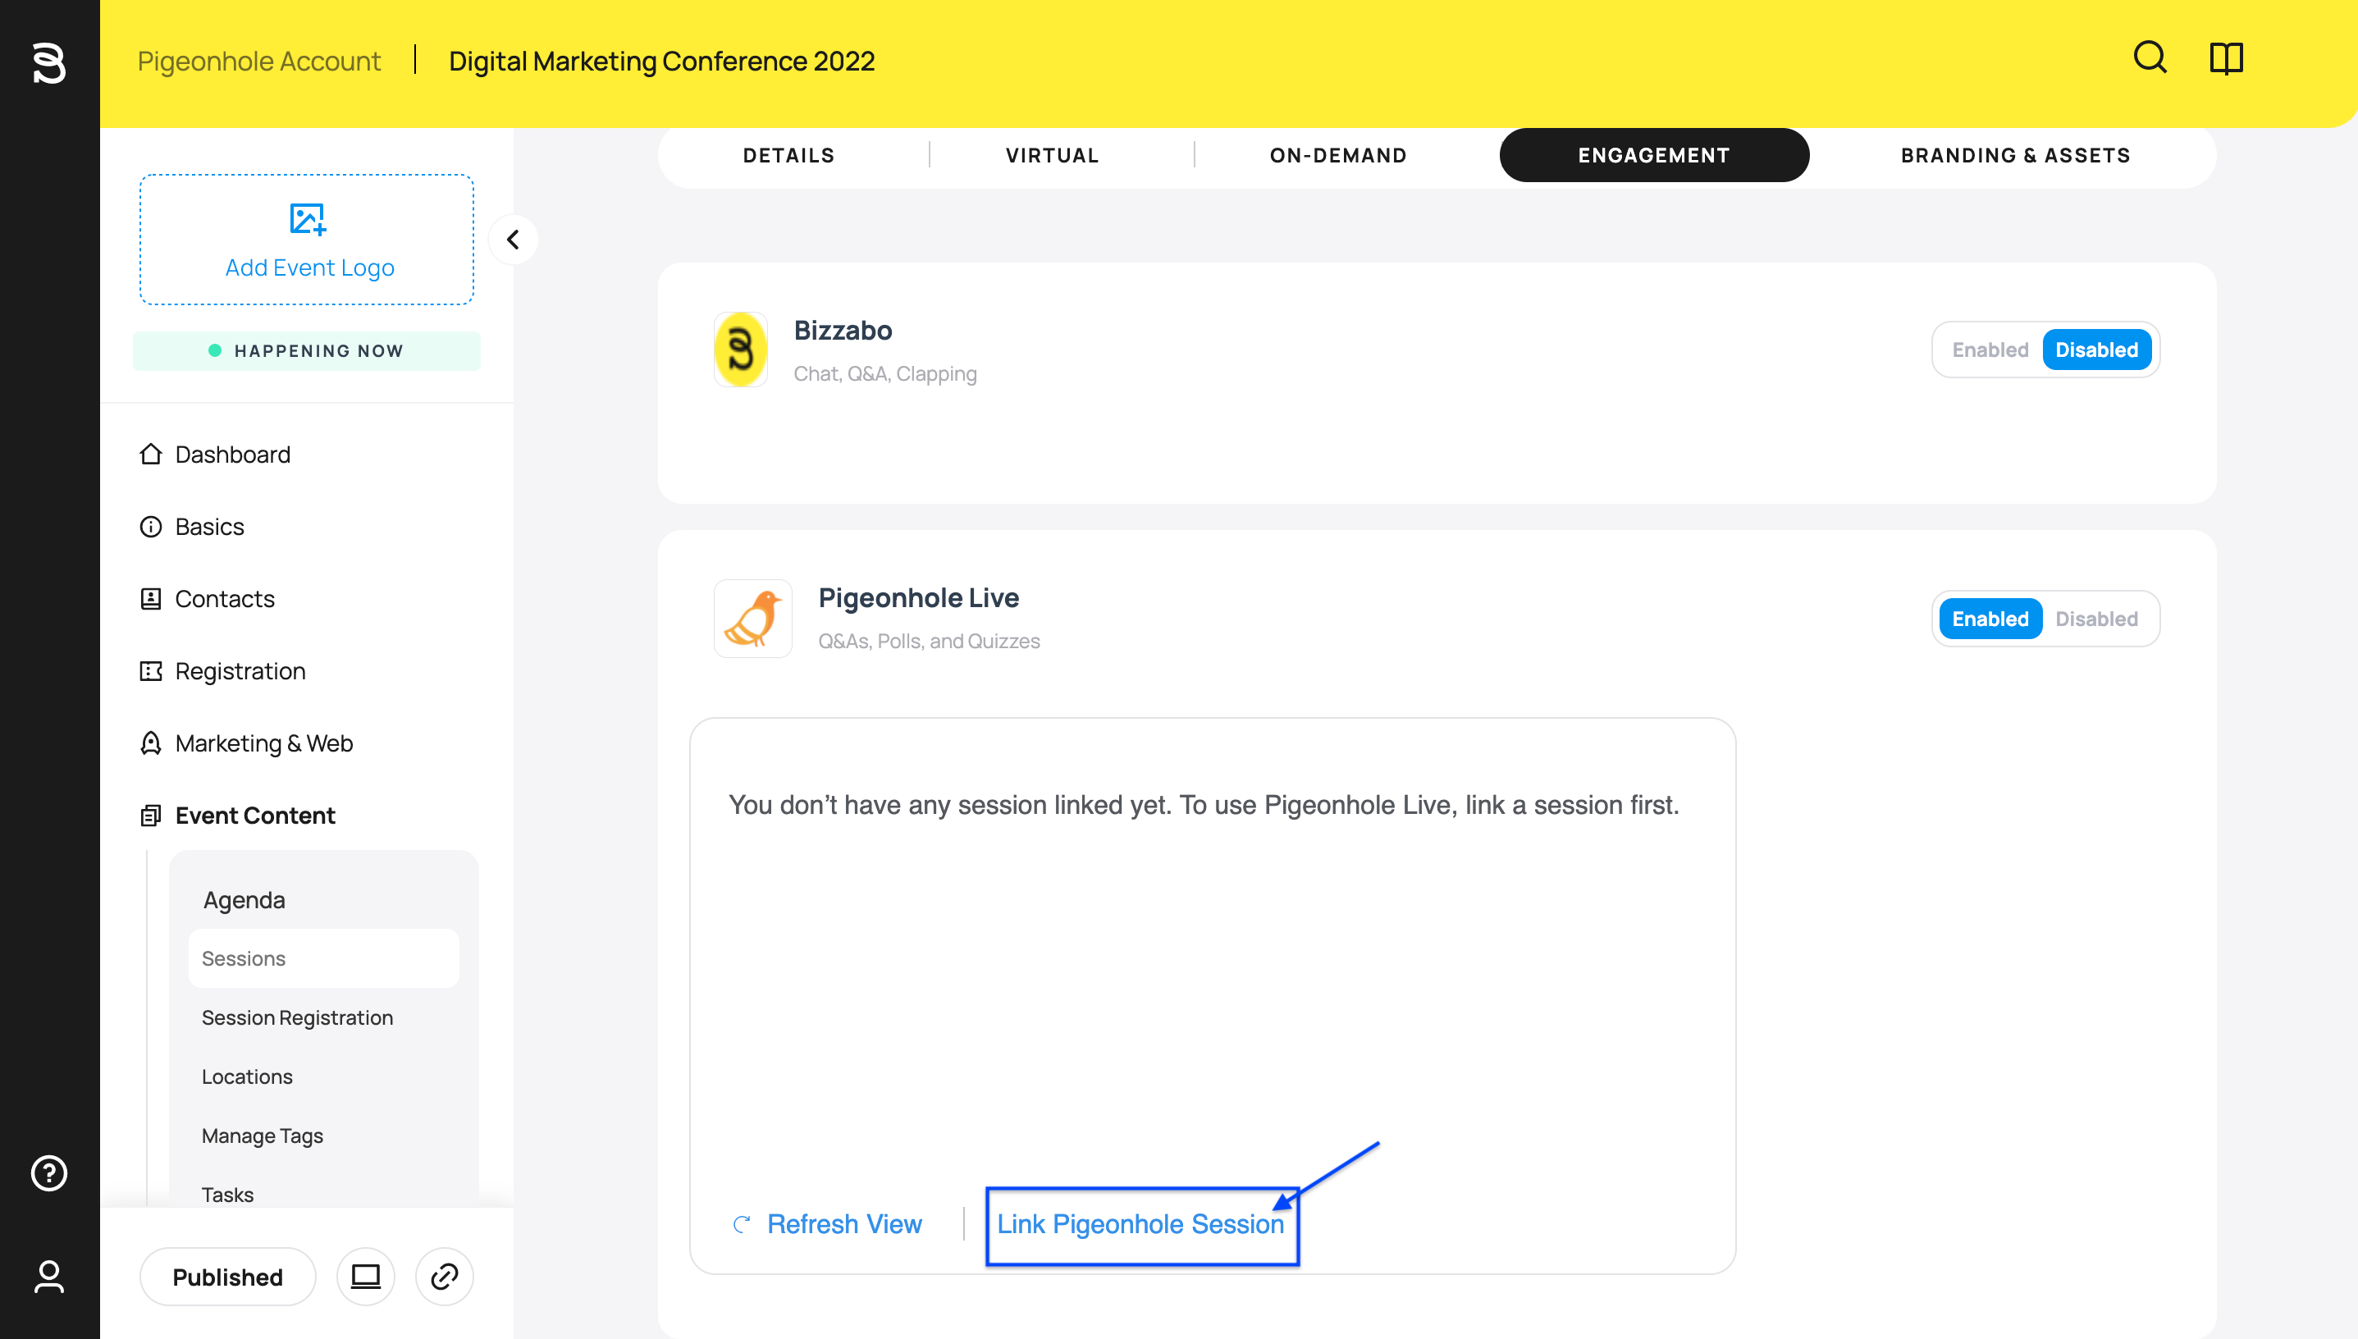The height and width of the screenshot is (1339, 2358).
Task: Click the Bizzabo heading text
Action: coord(843,330)
